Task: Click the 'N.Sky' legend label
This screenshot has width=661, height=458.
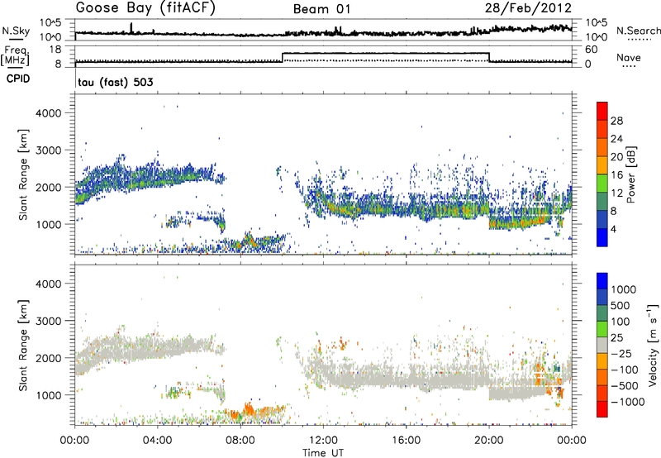Action: pyautogui.click(x=16, y=31)
